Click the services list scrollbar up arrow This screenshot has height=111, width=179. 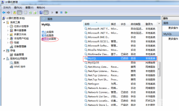(x=159, y=24)
